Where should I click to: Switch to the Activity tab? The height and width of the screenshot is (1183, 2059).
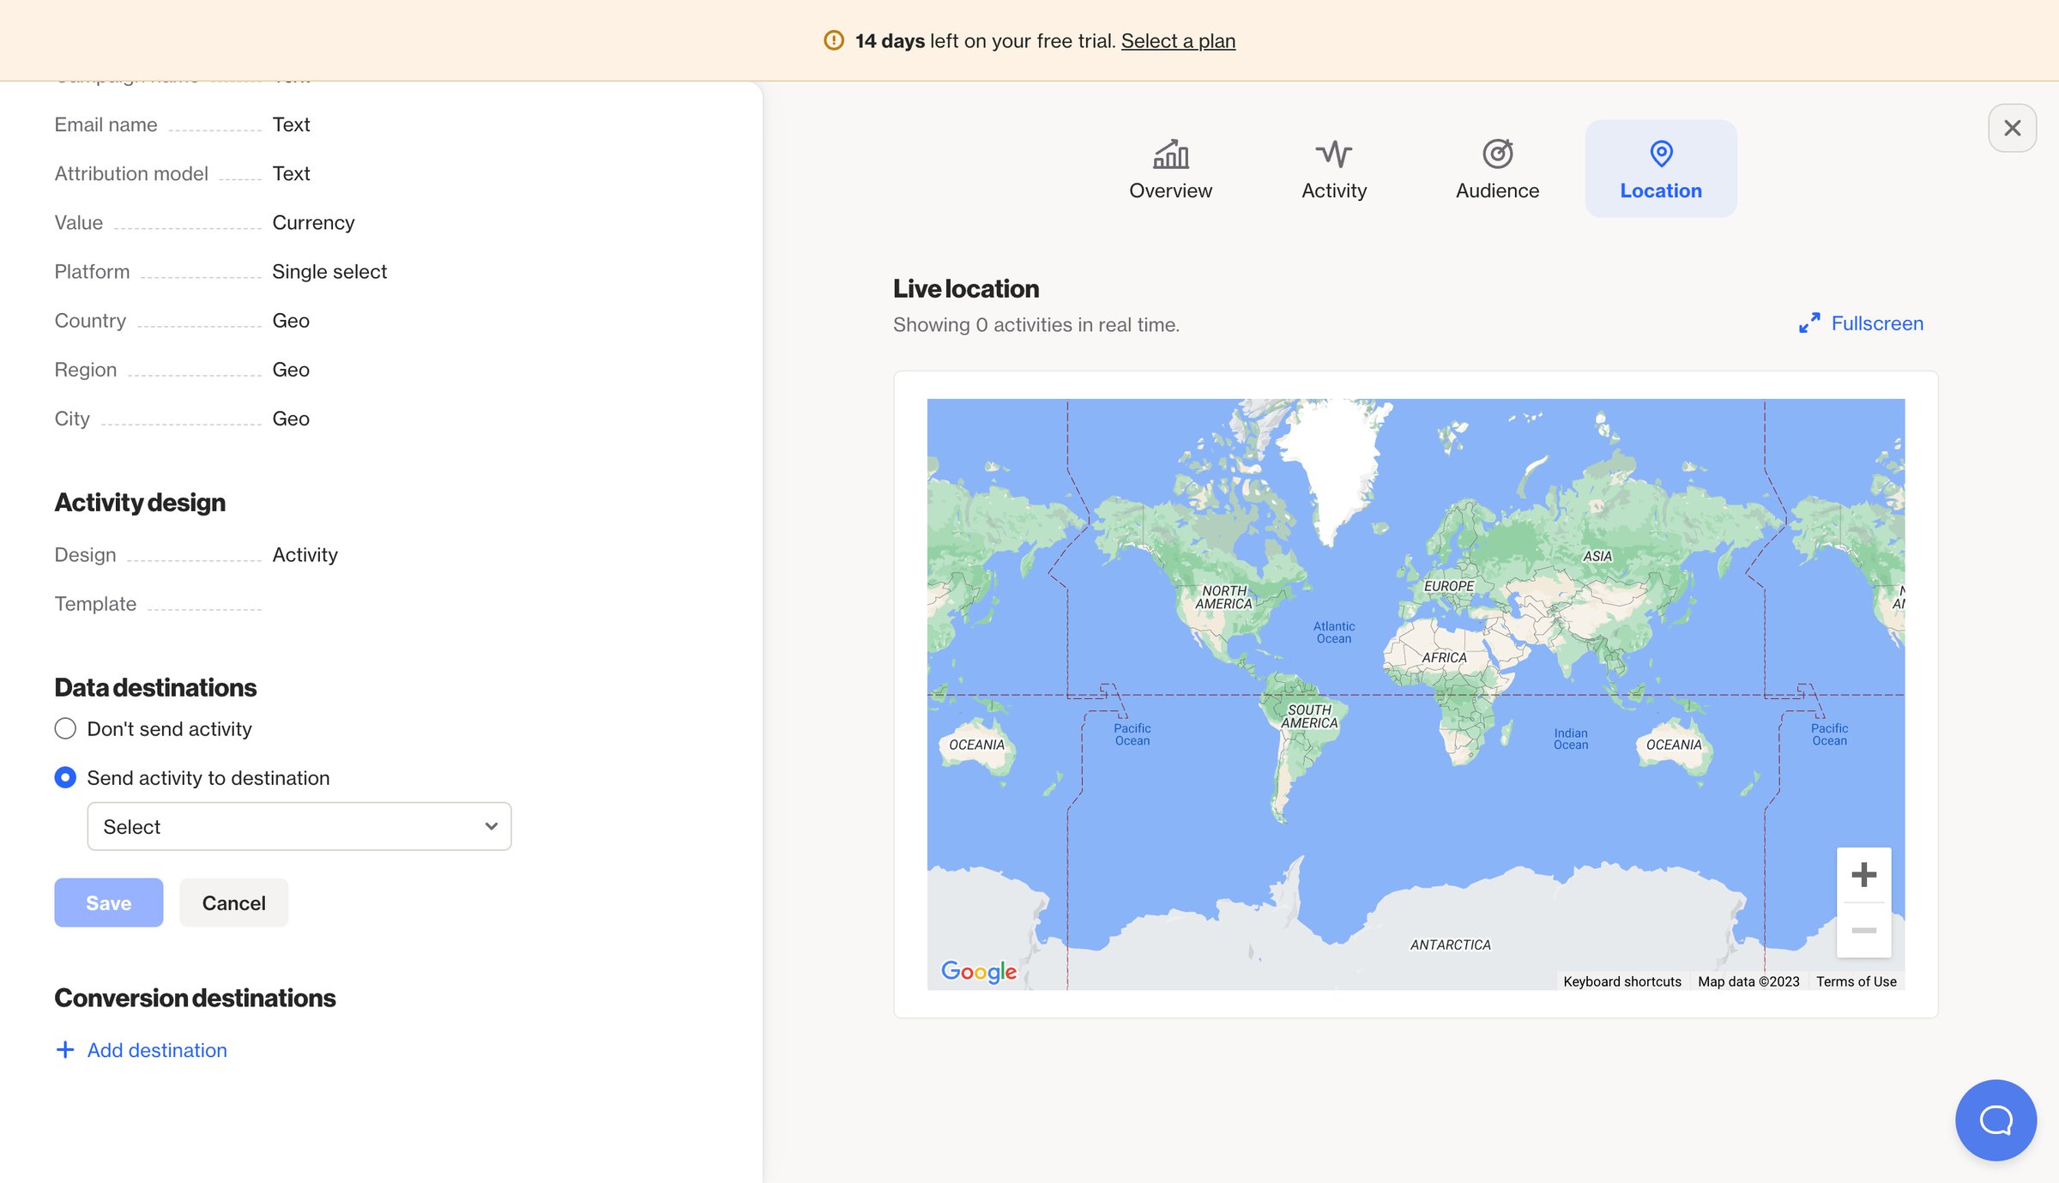(1334, 169)
